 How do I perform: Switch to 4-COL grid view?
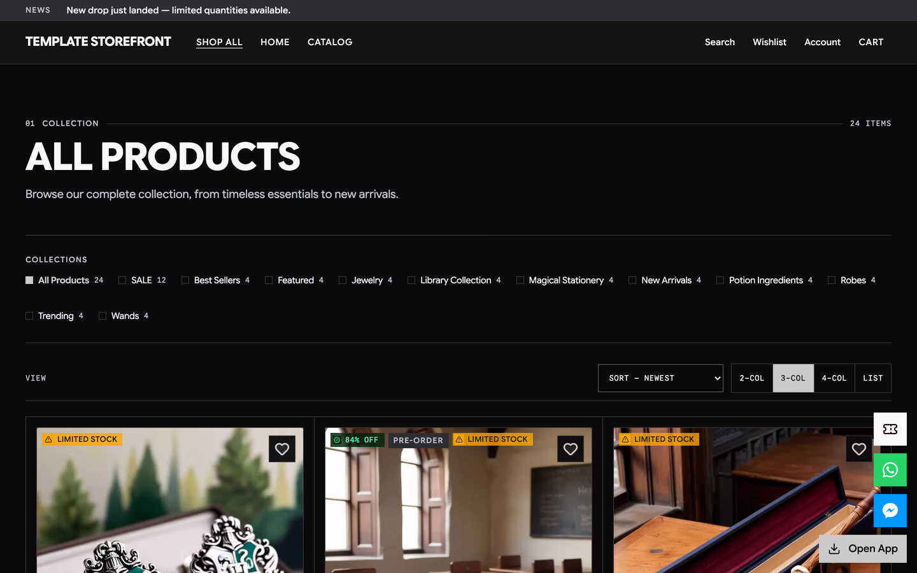tap(834, 378)
